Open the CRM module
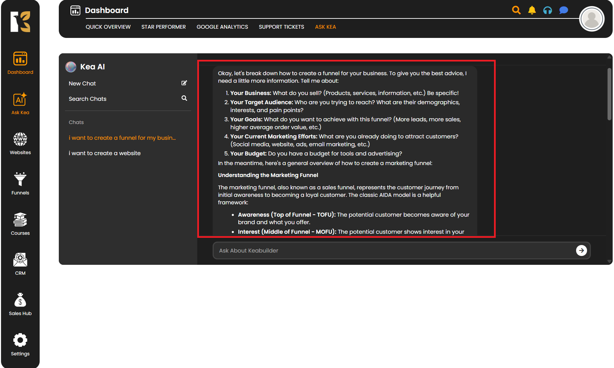The width and height of the screenshot is (614, 368). coord(20,264)
